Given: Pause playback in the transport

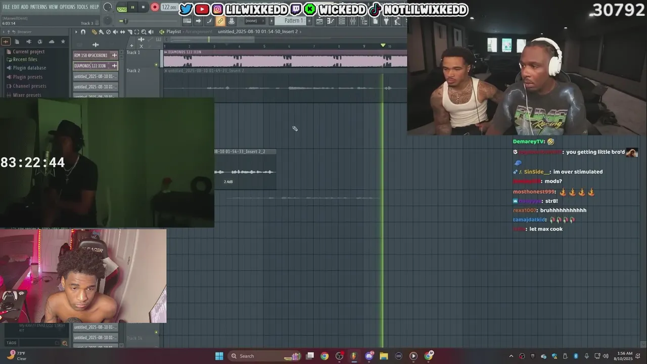Looking at the screenshot, I should click(x=132, y=7).
